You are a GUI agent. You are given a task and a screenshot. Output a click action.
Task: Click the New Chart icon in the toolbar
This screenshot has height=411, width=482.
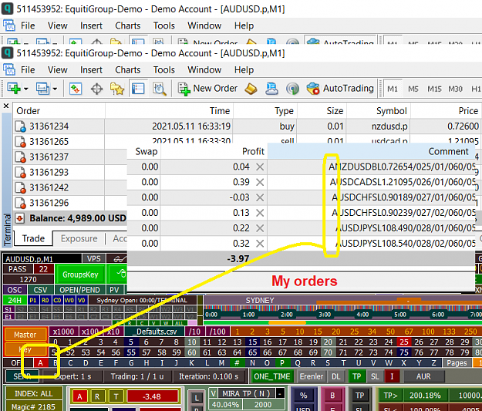[x=13, y=89]
